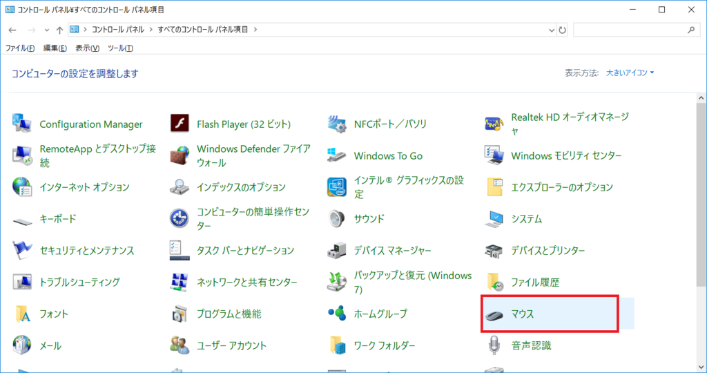The image size is (707, 373).
Task: Click the search magnifier icon
Action: 691,30
